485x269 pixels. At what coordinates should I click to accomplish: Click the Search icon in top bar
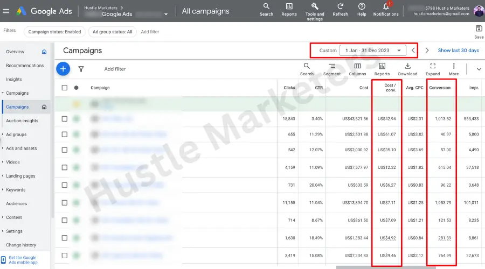pyautogui.click(x=266, y=6)
